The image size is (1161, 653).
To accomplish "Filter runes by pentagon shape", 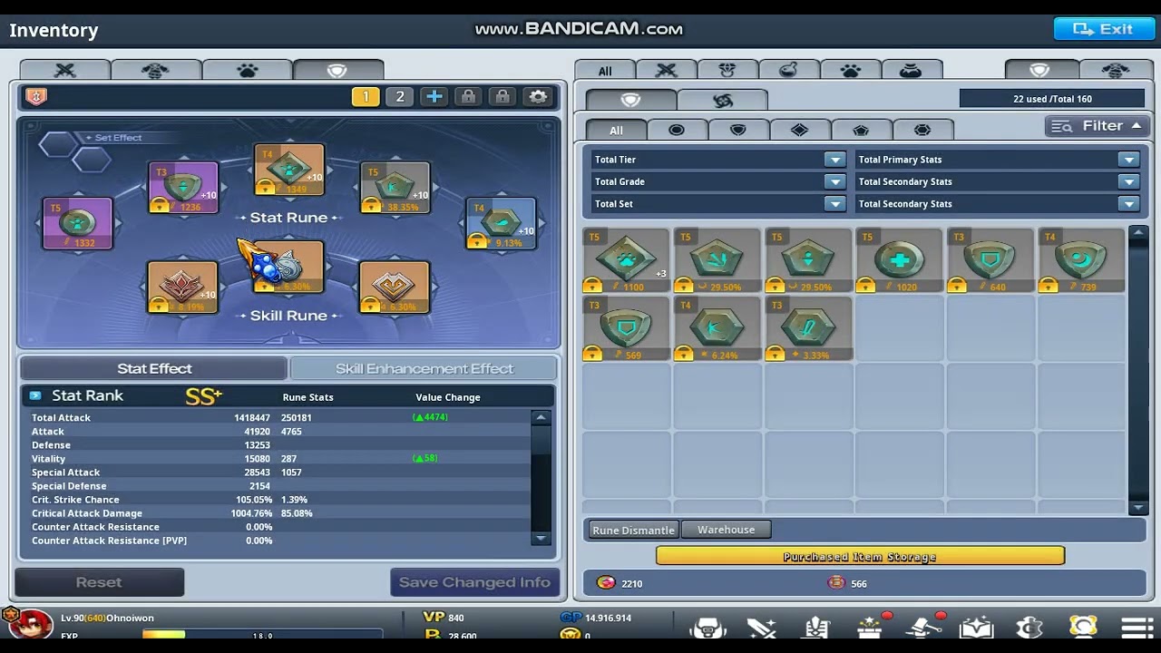I will pyautogui.click(x=861, y=130).
